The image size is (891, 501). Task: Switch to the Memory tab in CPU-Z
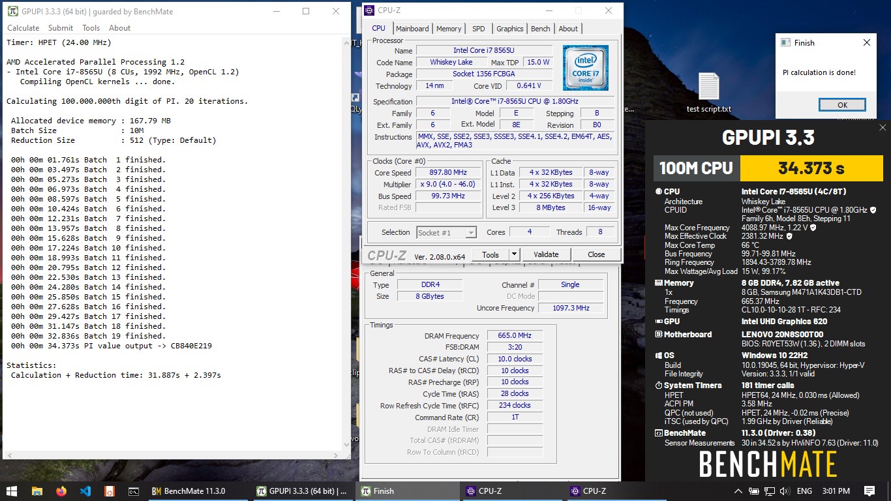[x=449, y=29]
